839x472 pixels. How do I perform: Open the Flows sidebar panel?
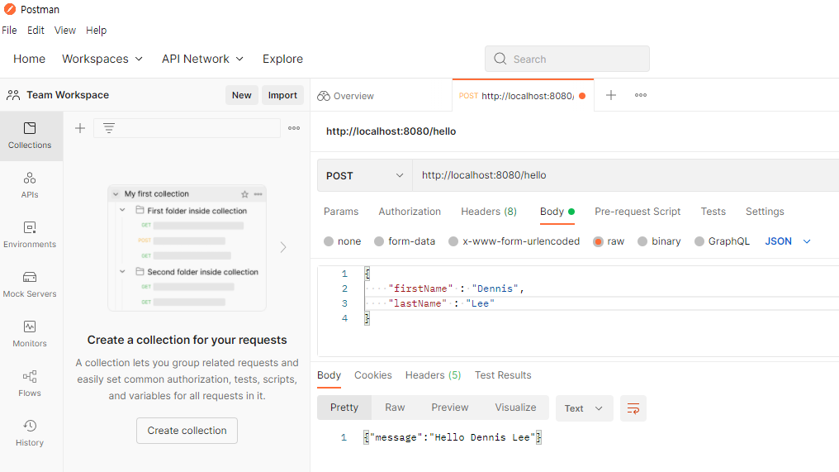[x=30, y=384]
